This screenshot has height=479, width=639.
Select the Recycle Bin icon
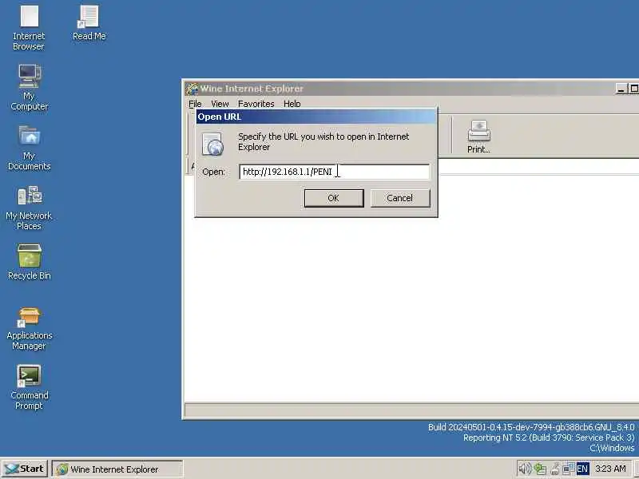click(30, 262)
